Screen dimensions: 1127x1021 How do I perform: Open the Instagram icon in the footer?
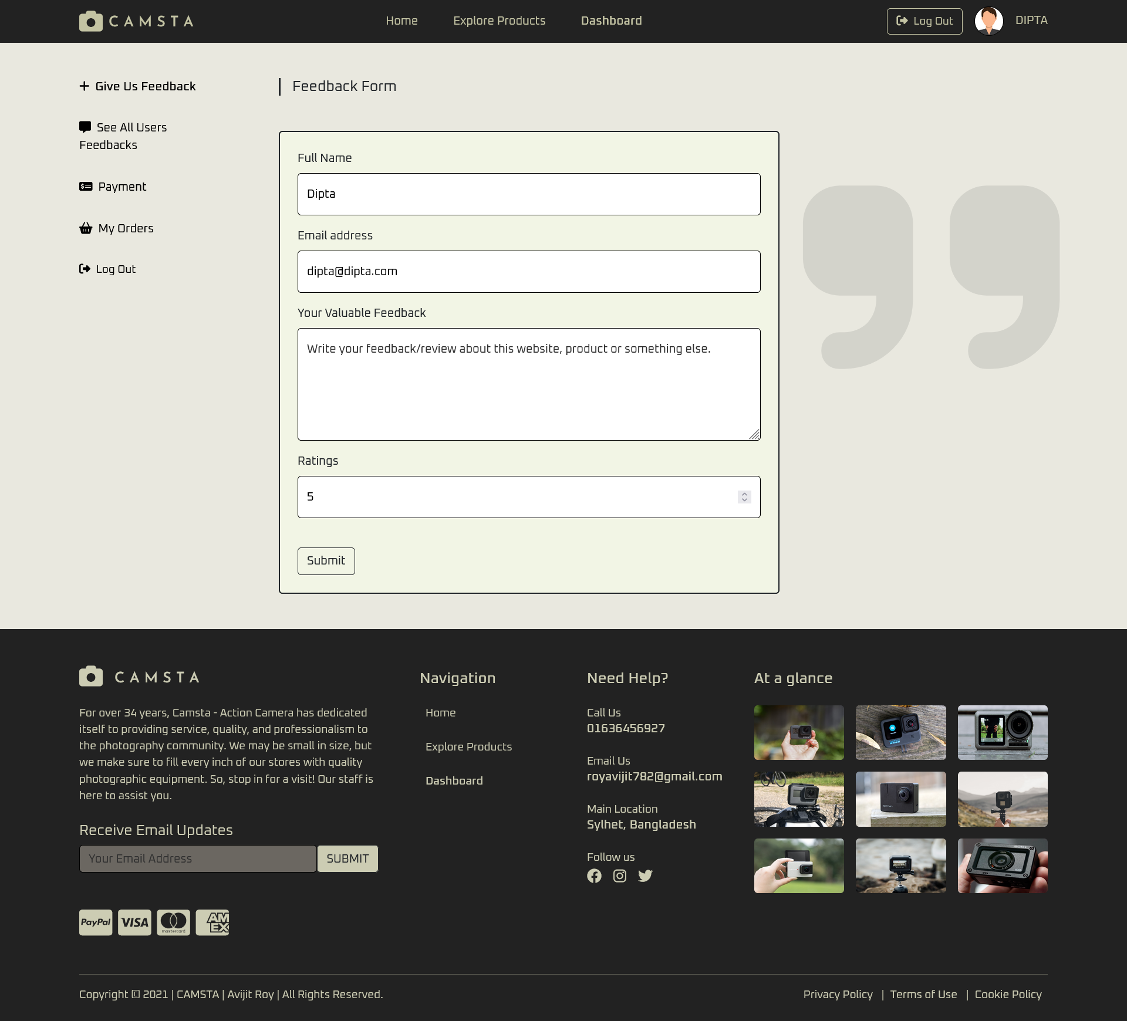point(620,876)
